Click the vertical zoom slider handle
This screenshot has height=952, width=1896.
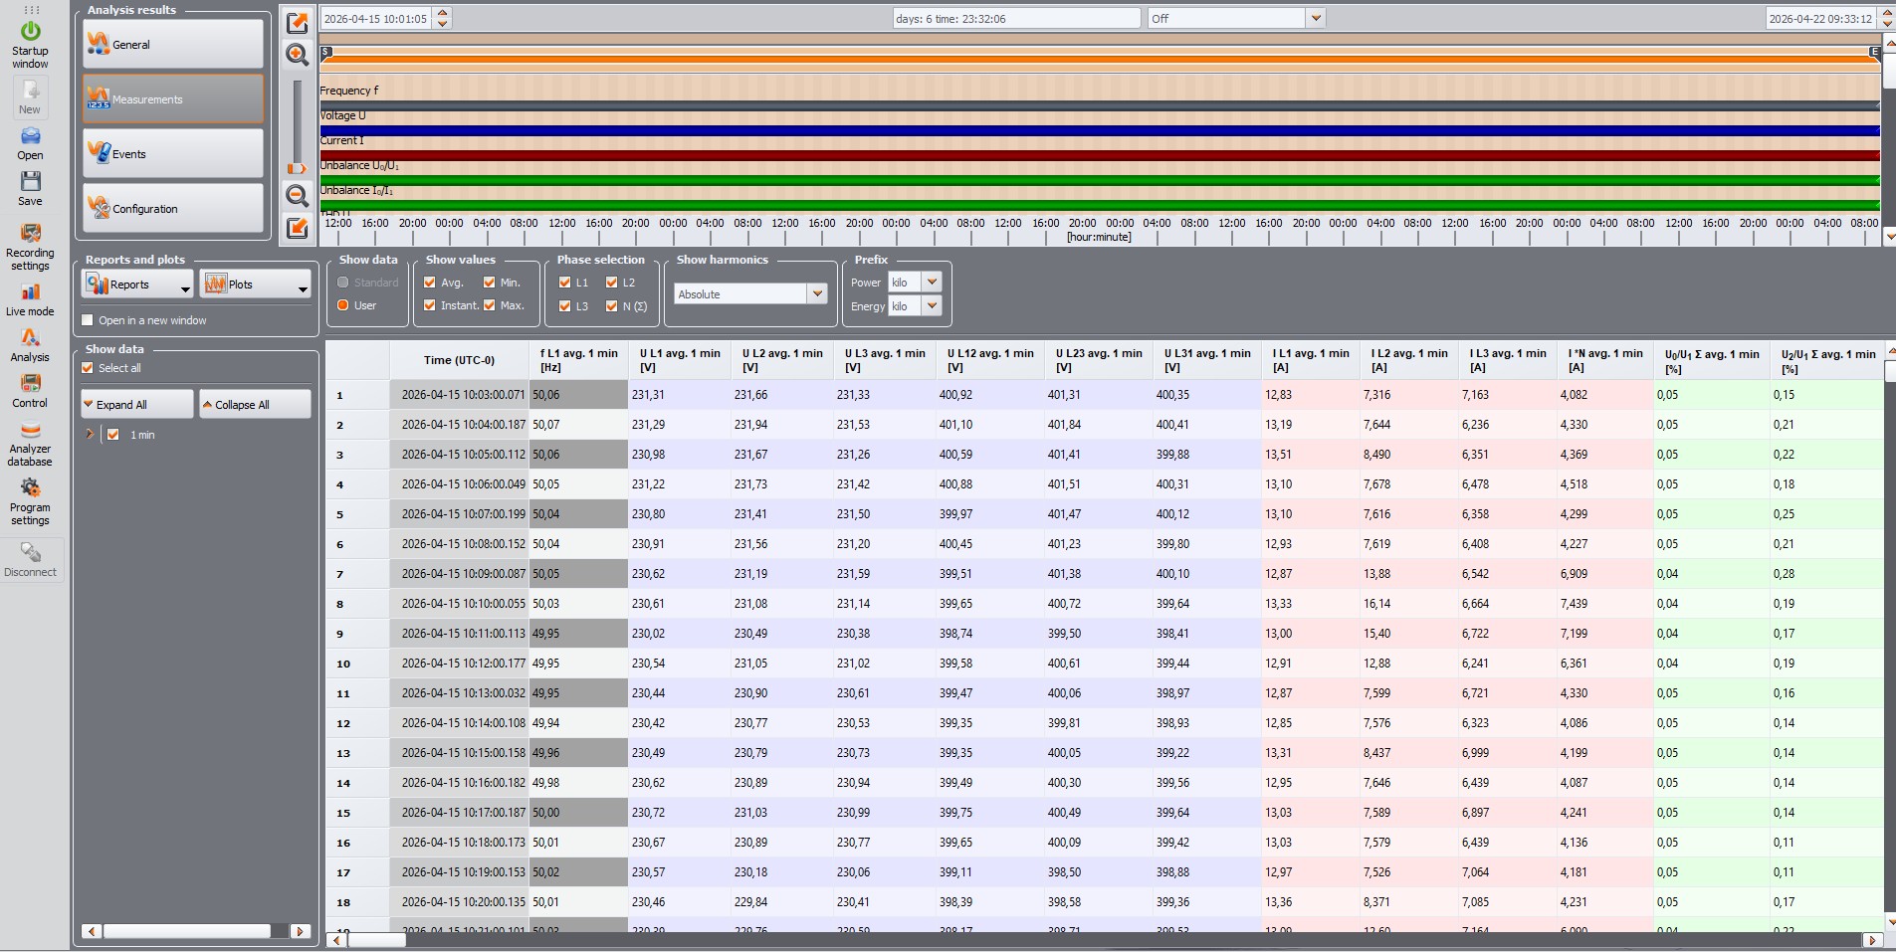297,169
